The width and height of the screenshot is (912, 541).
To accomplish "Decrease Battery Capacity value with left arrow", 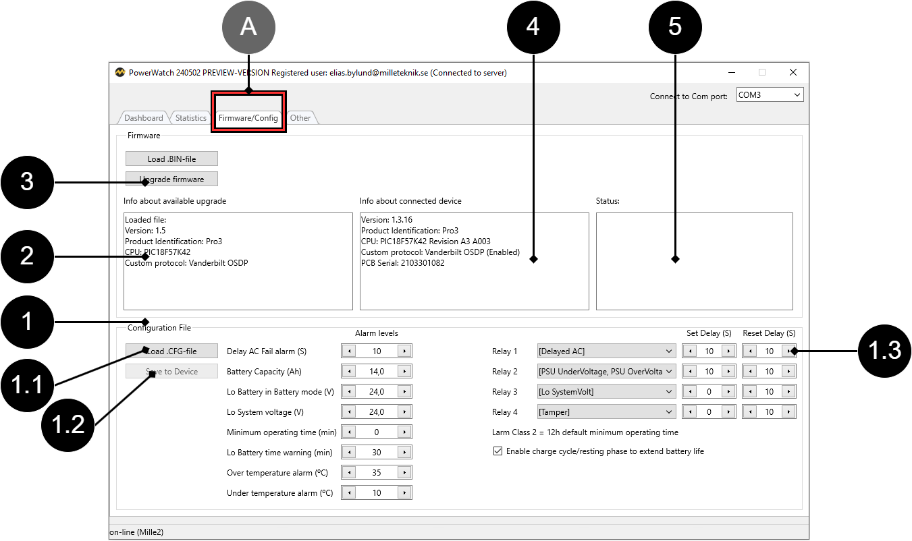I will (349, 372).
